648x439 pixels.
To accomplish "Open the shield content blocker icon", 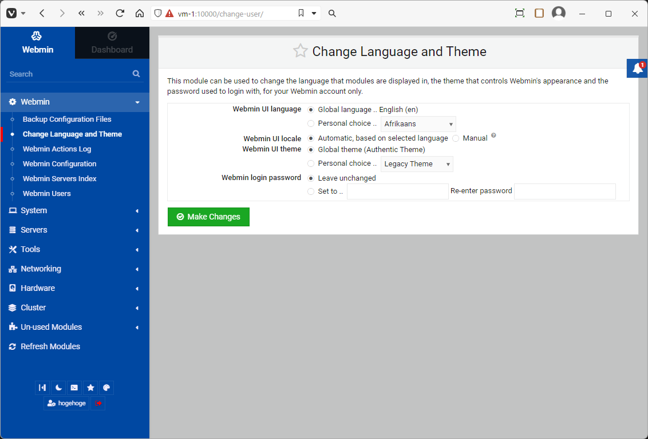I will [157, 13].
